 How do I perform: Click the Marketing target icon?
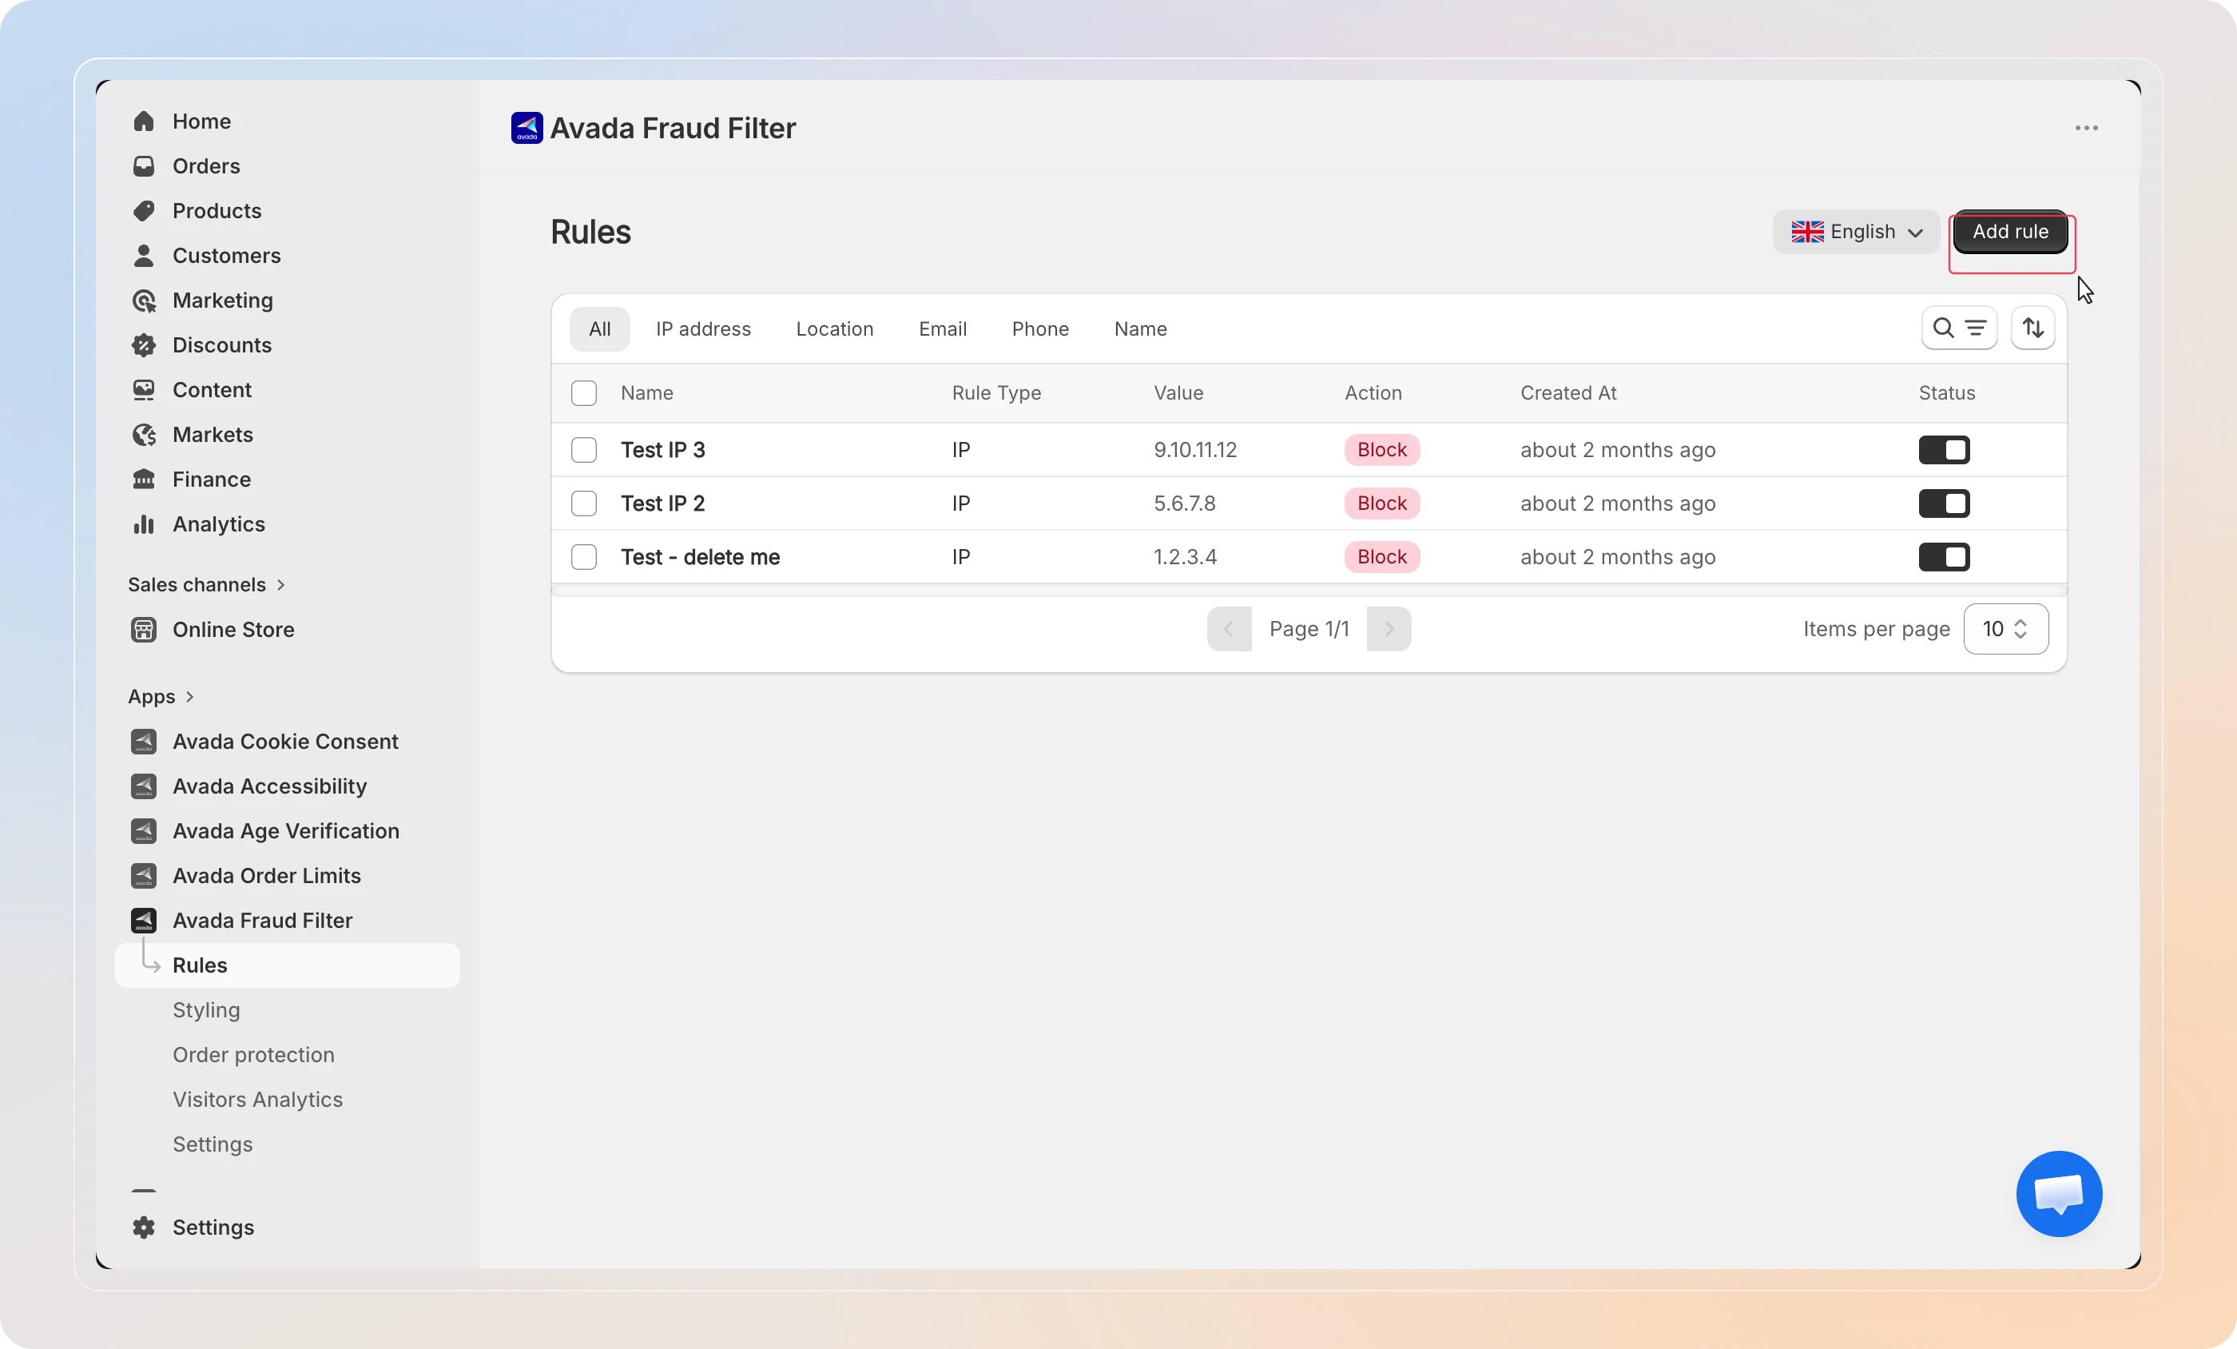[x=144, y=300]
